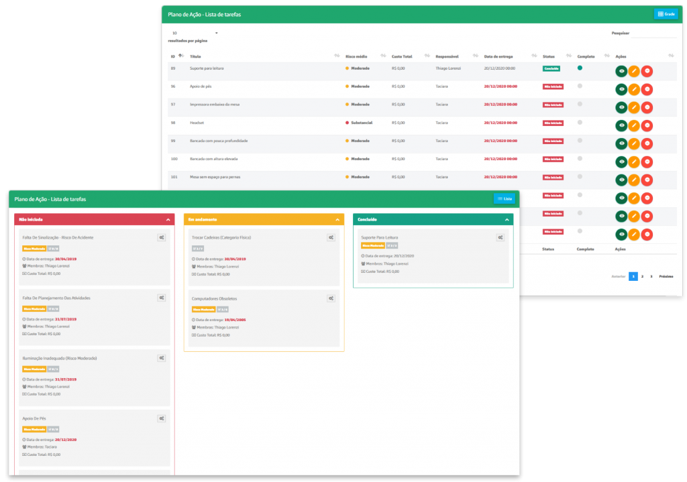Image resolution: width=687 pixels, height=482 pixels.
Task: Toggle complete indicator for Suporte para leitura
Action: 580,68
